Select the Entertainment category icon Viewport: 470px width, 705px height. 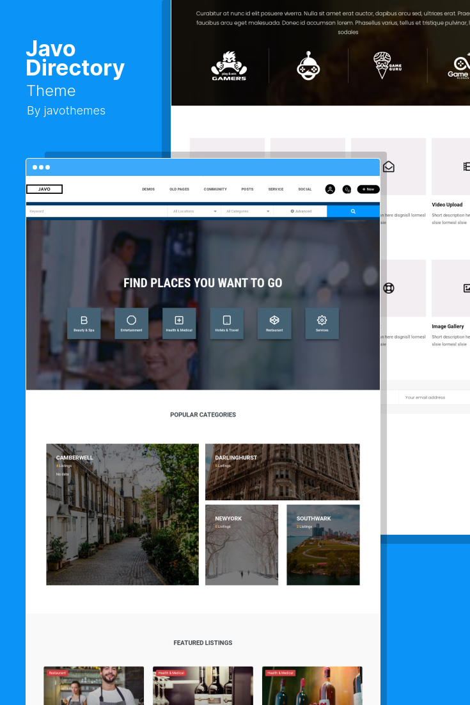(x=132, y=323)
